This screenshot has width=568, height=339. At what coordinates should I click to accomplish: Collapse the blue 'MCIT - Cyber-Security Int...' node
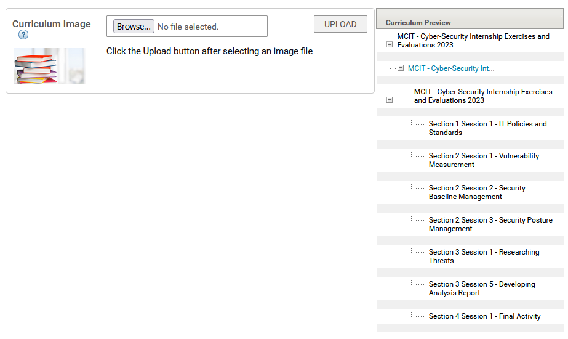[x=401, y=68]
